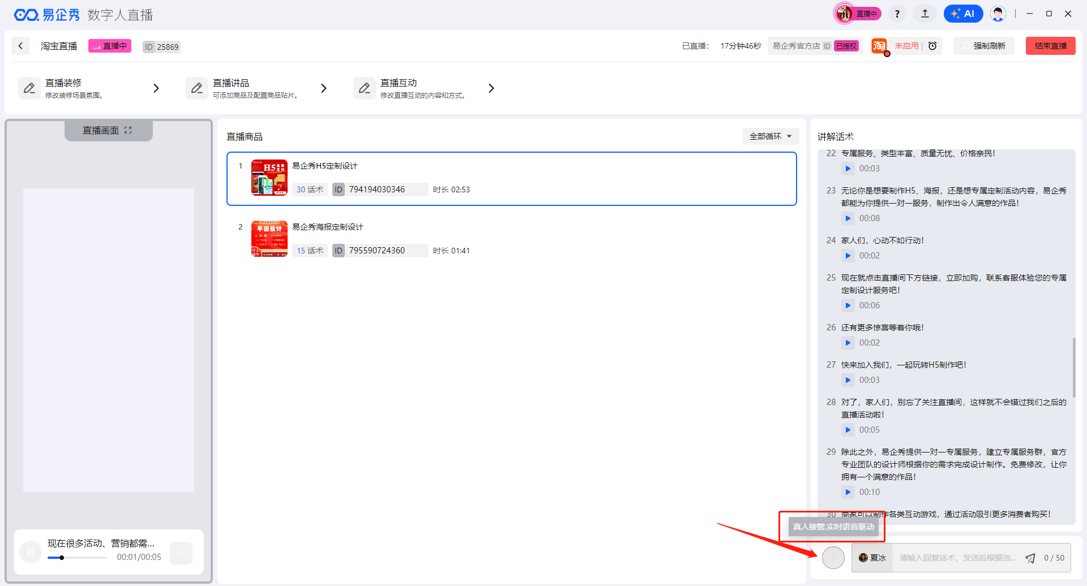Click the 易企秀官方店 shop name
Image resolution: width=1087 pixels, height=586 pixels.
click(x=796, y=46)
